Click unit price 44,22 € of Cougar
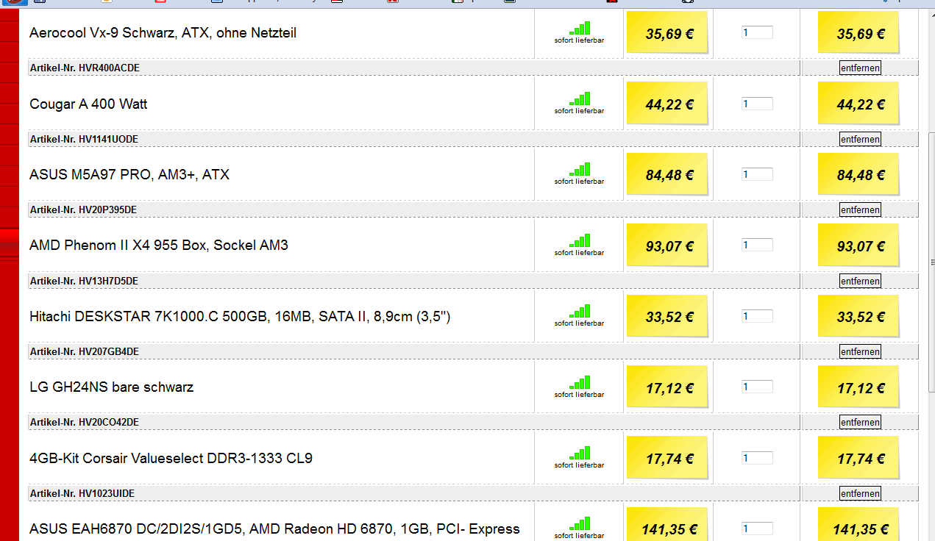 (666, 104)
